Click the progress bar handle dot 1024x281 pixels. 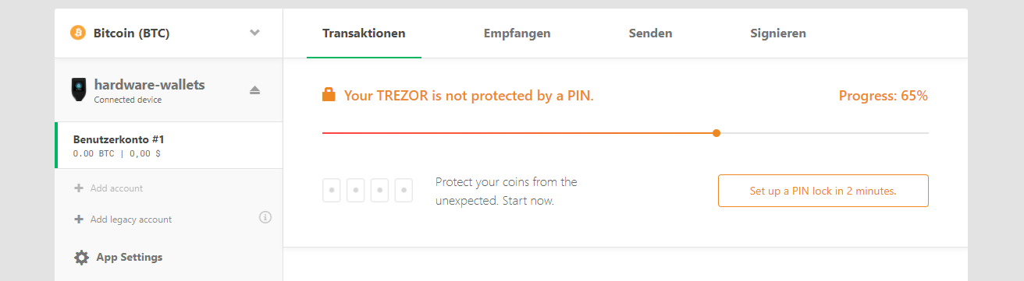click(716, 133)
